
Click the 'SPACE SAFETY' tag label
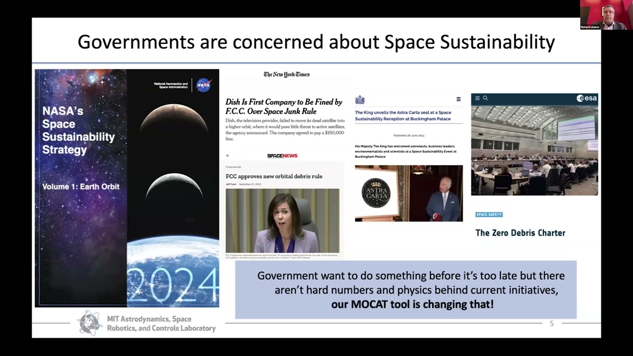[x=489, y=215]
